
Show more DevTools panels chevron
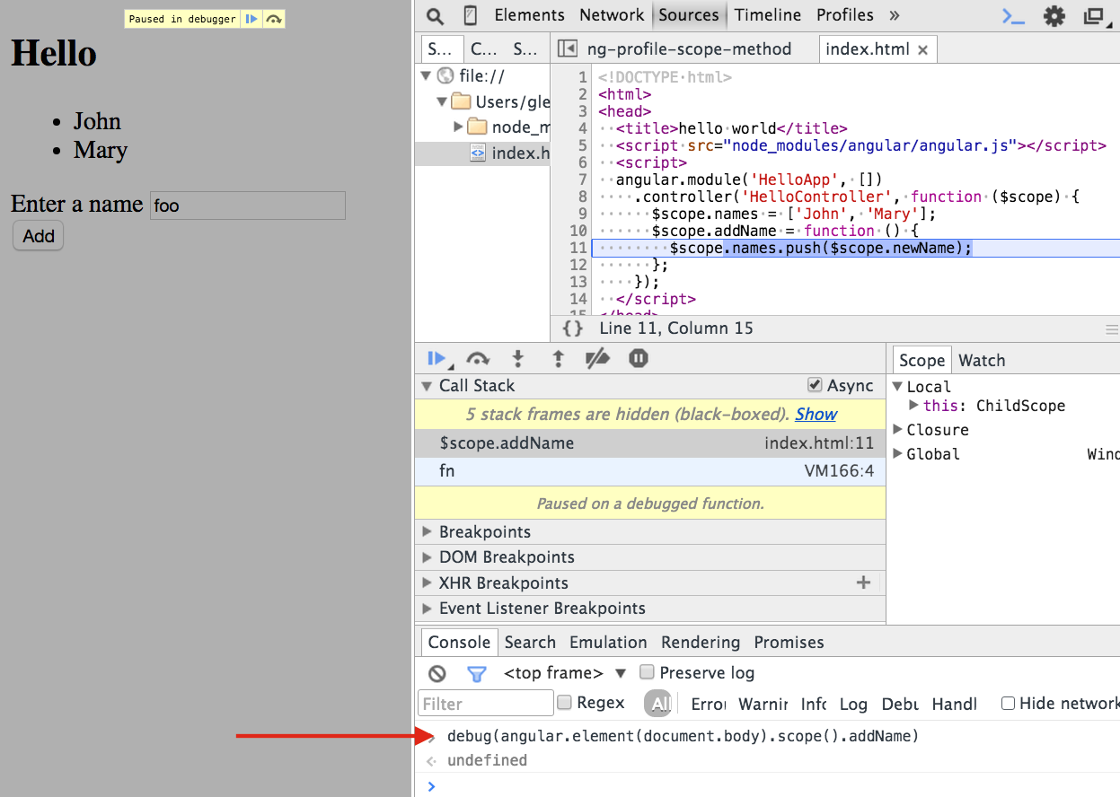894,15
